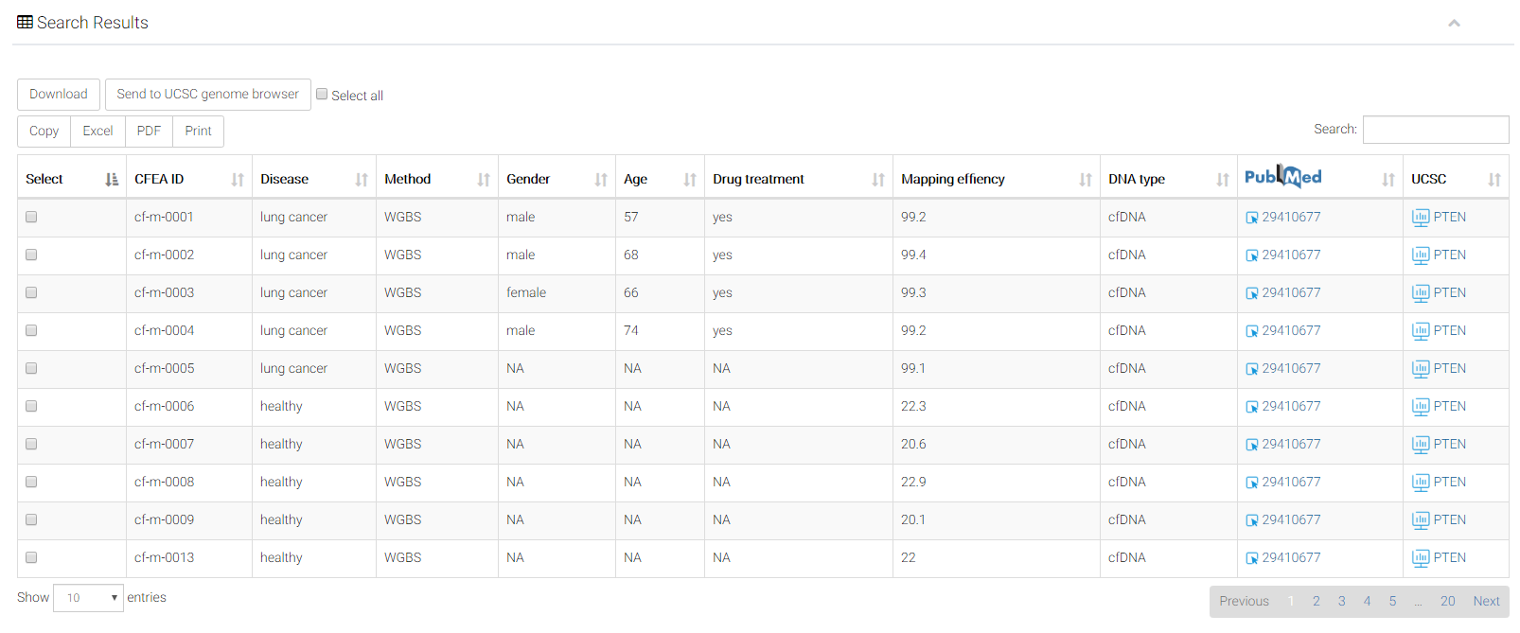
Task: Open the UCSC browser icon for cf-m-0003
Action: coord(1420,293)
